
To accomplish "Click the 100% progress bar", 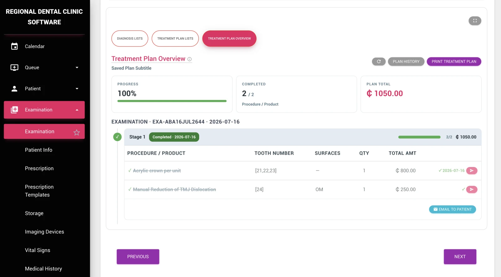I will (172, 101).
